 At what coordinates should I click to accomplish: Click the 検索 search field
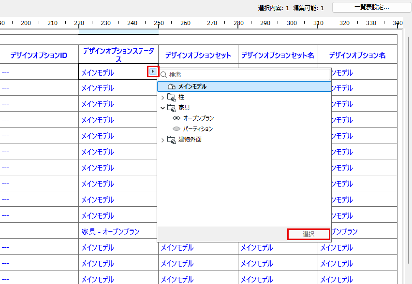click(244, 74)
